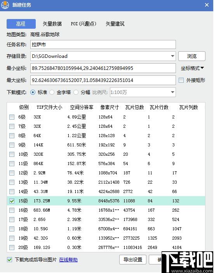Viewport: 214px width, 273px height.
Task: Click the 瓦片行数 column header
Action: tap(159, 108)
